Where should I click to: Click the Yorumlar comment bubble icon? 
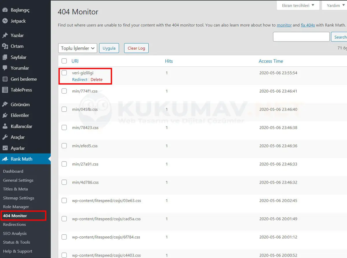click(x=5, y=68)
